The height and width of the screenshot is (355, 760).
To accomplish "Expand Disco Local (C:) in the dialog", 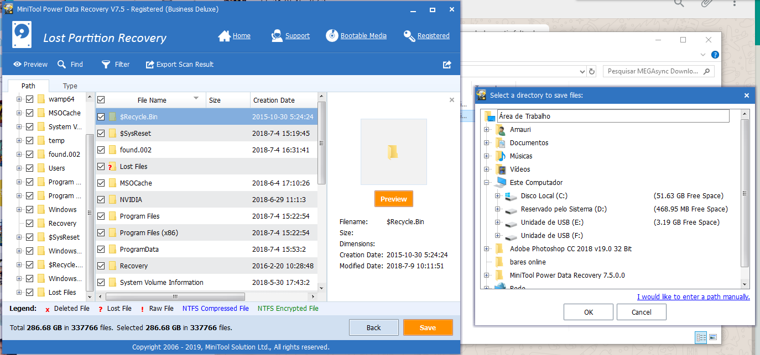I will click(x=498, y=196).
